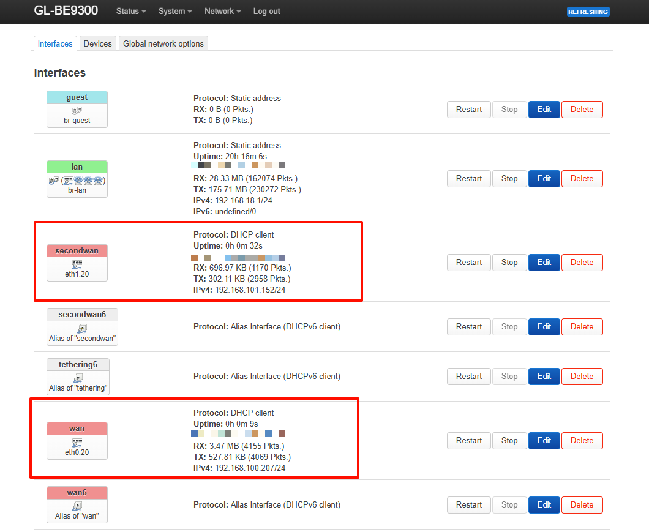The height and width of the screenshot is (532, 649).
Task: Click the tethering6 alias interface icon
Action: tap(78, 378)
